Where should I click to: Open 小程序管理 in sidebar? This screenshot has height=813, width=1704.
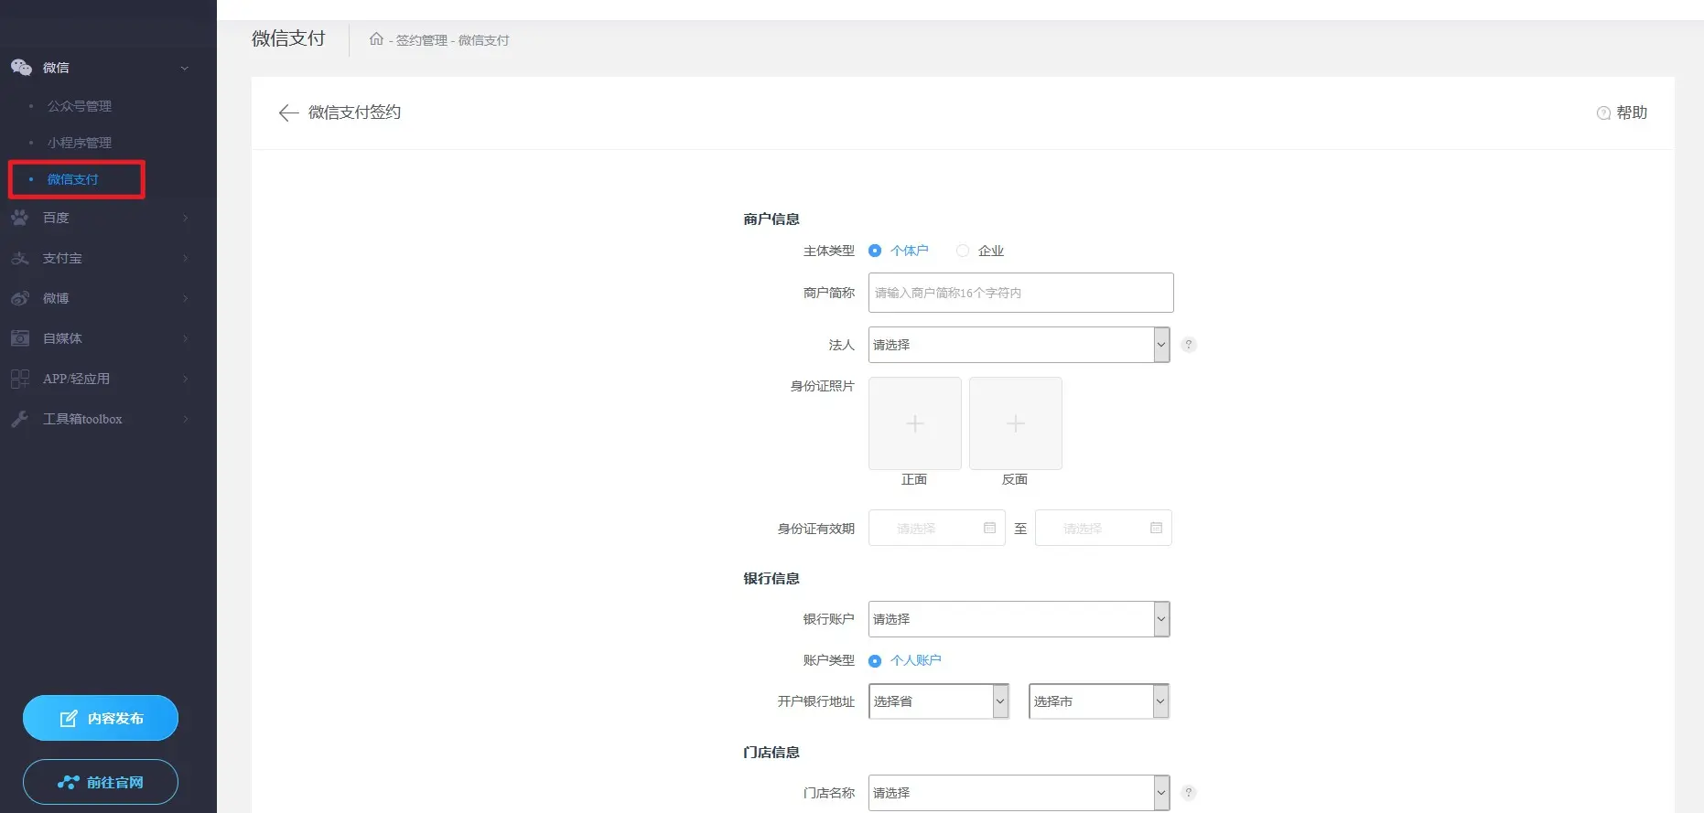point(80,143)
